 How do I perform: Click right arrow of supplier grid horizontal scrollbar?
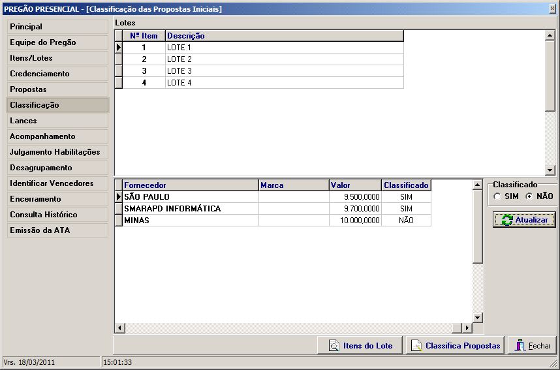(x=467, y=328)
